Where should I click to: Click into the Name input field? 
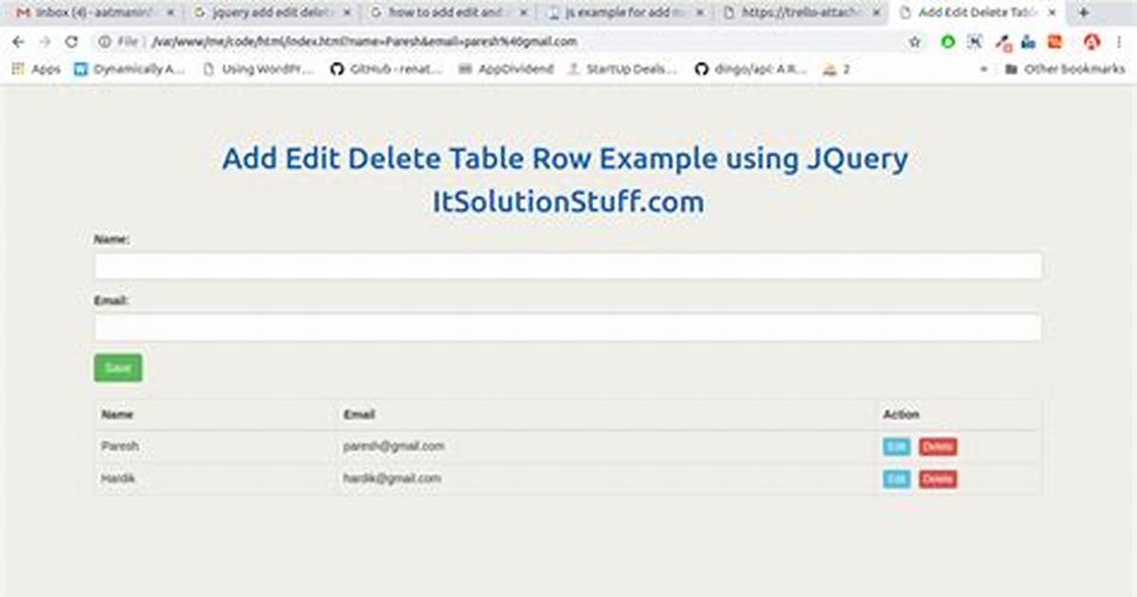point(568,266)
